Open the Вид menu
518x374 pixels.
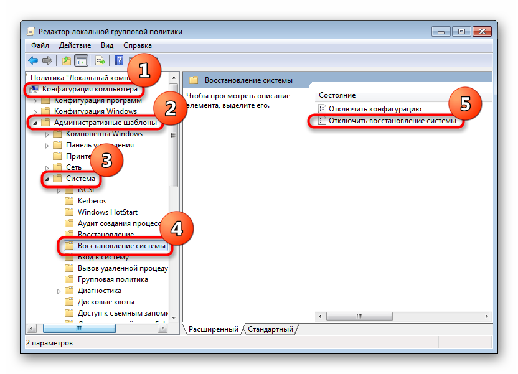point(107,45)
